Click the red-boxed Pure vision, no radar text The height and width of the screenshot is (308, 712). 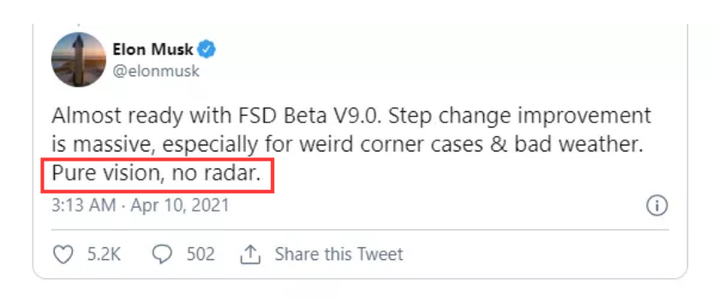[x=157, y=175]
